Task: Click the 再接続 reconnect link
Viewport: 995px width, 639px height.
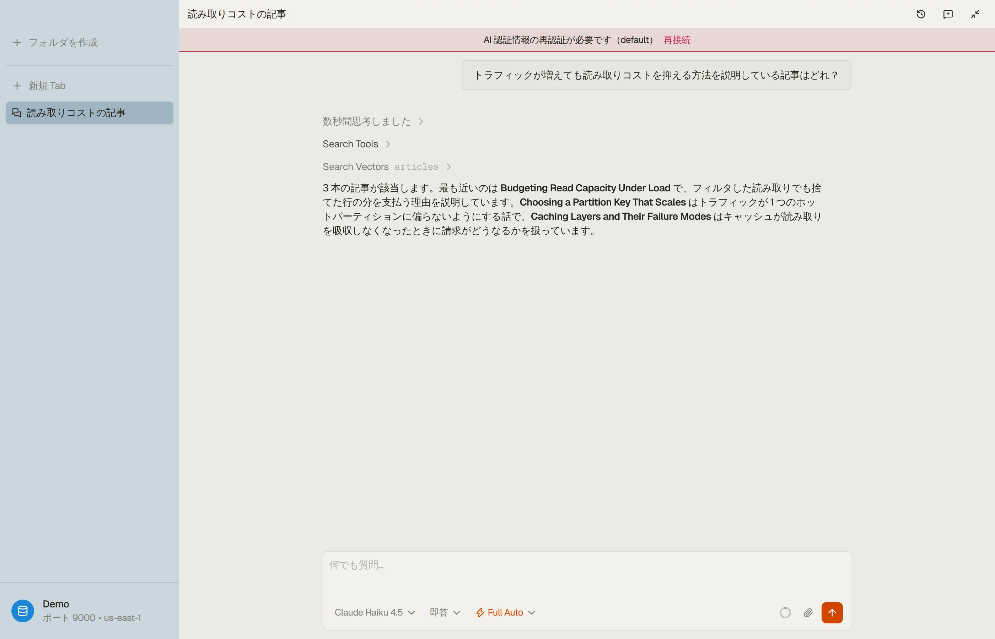Action: 677,40
